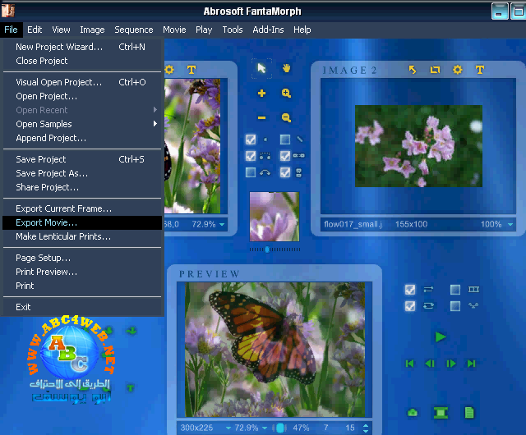Toggle the show lines checkbox
526x435 pixels.
tap(285, 140)
